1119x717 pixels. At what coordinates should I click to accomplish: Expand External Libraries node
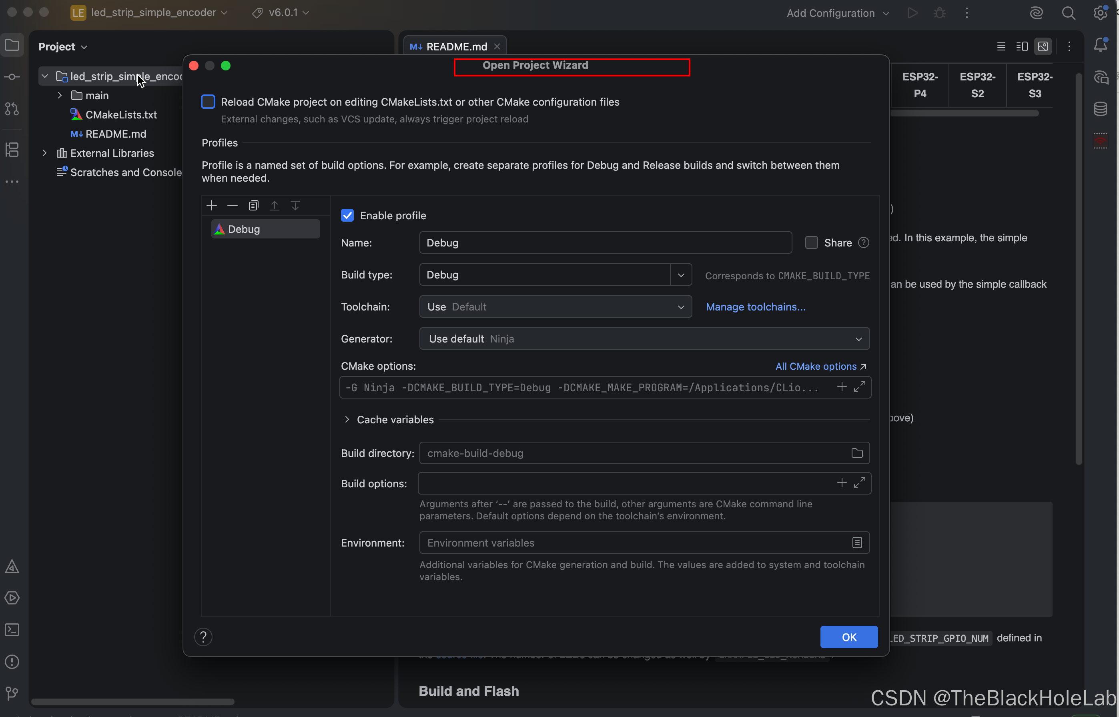tap(45, 153)
